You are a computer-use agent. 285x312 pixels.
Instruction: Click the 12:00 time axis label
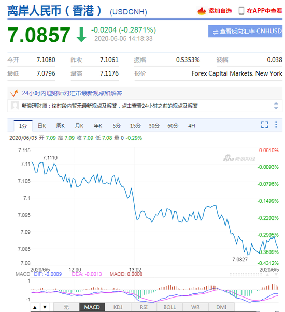[75, 270]
